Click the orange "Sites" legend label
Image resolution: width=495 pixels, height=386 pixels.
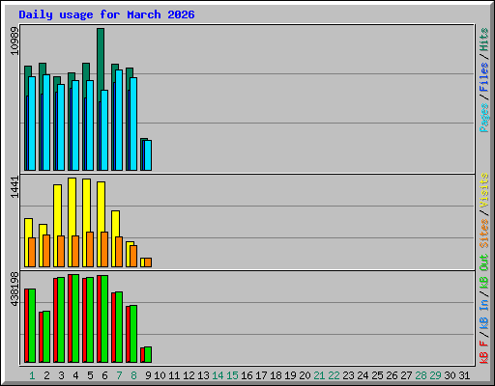point(483,234)
